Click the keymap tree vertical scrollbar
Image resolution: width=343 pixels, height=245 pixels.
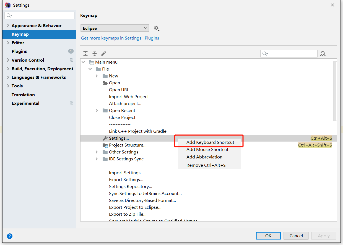(335, 91)
